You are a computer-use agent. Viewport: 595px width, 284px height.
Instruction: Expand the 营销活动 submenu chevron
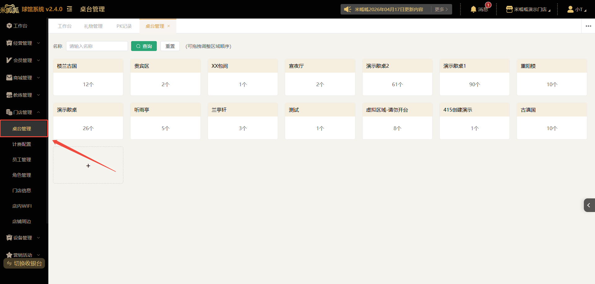(38, 255)
